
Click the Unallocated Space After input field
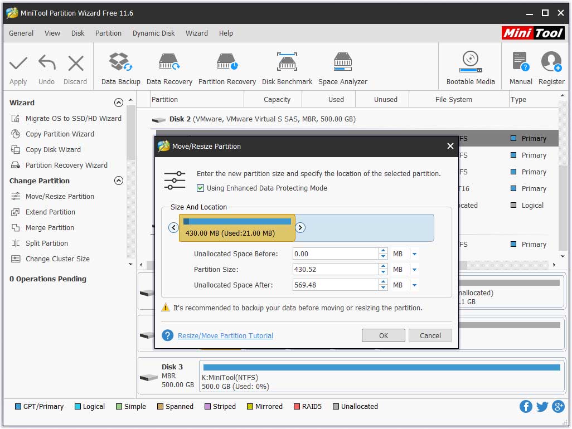point(336,285)
